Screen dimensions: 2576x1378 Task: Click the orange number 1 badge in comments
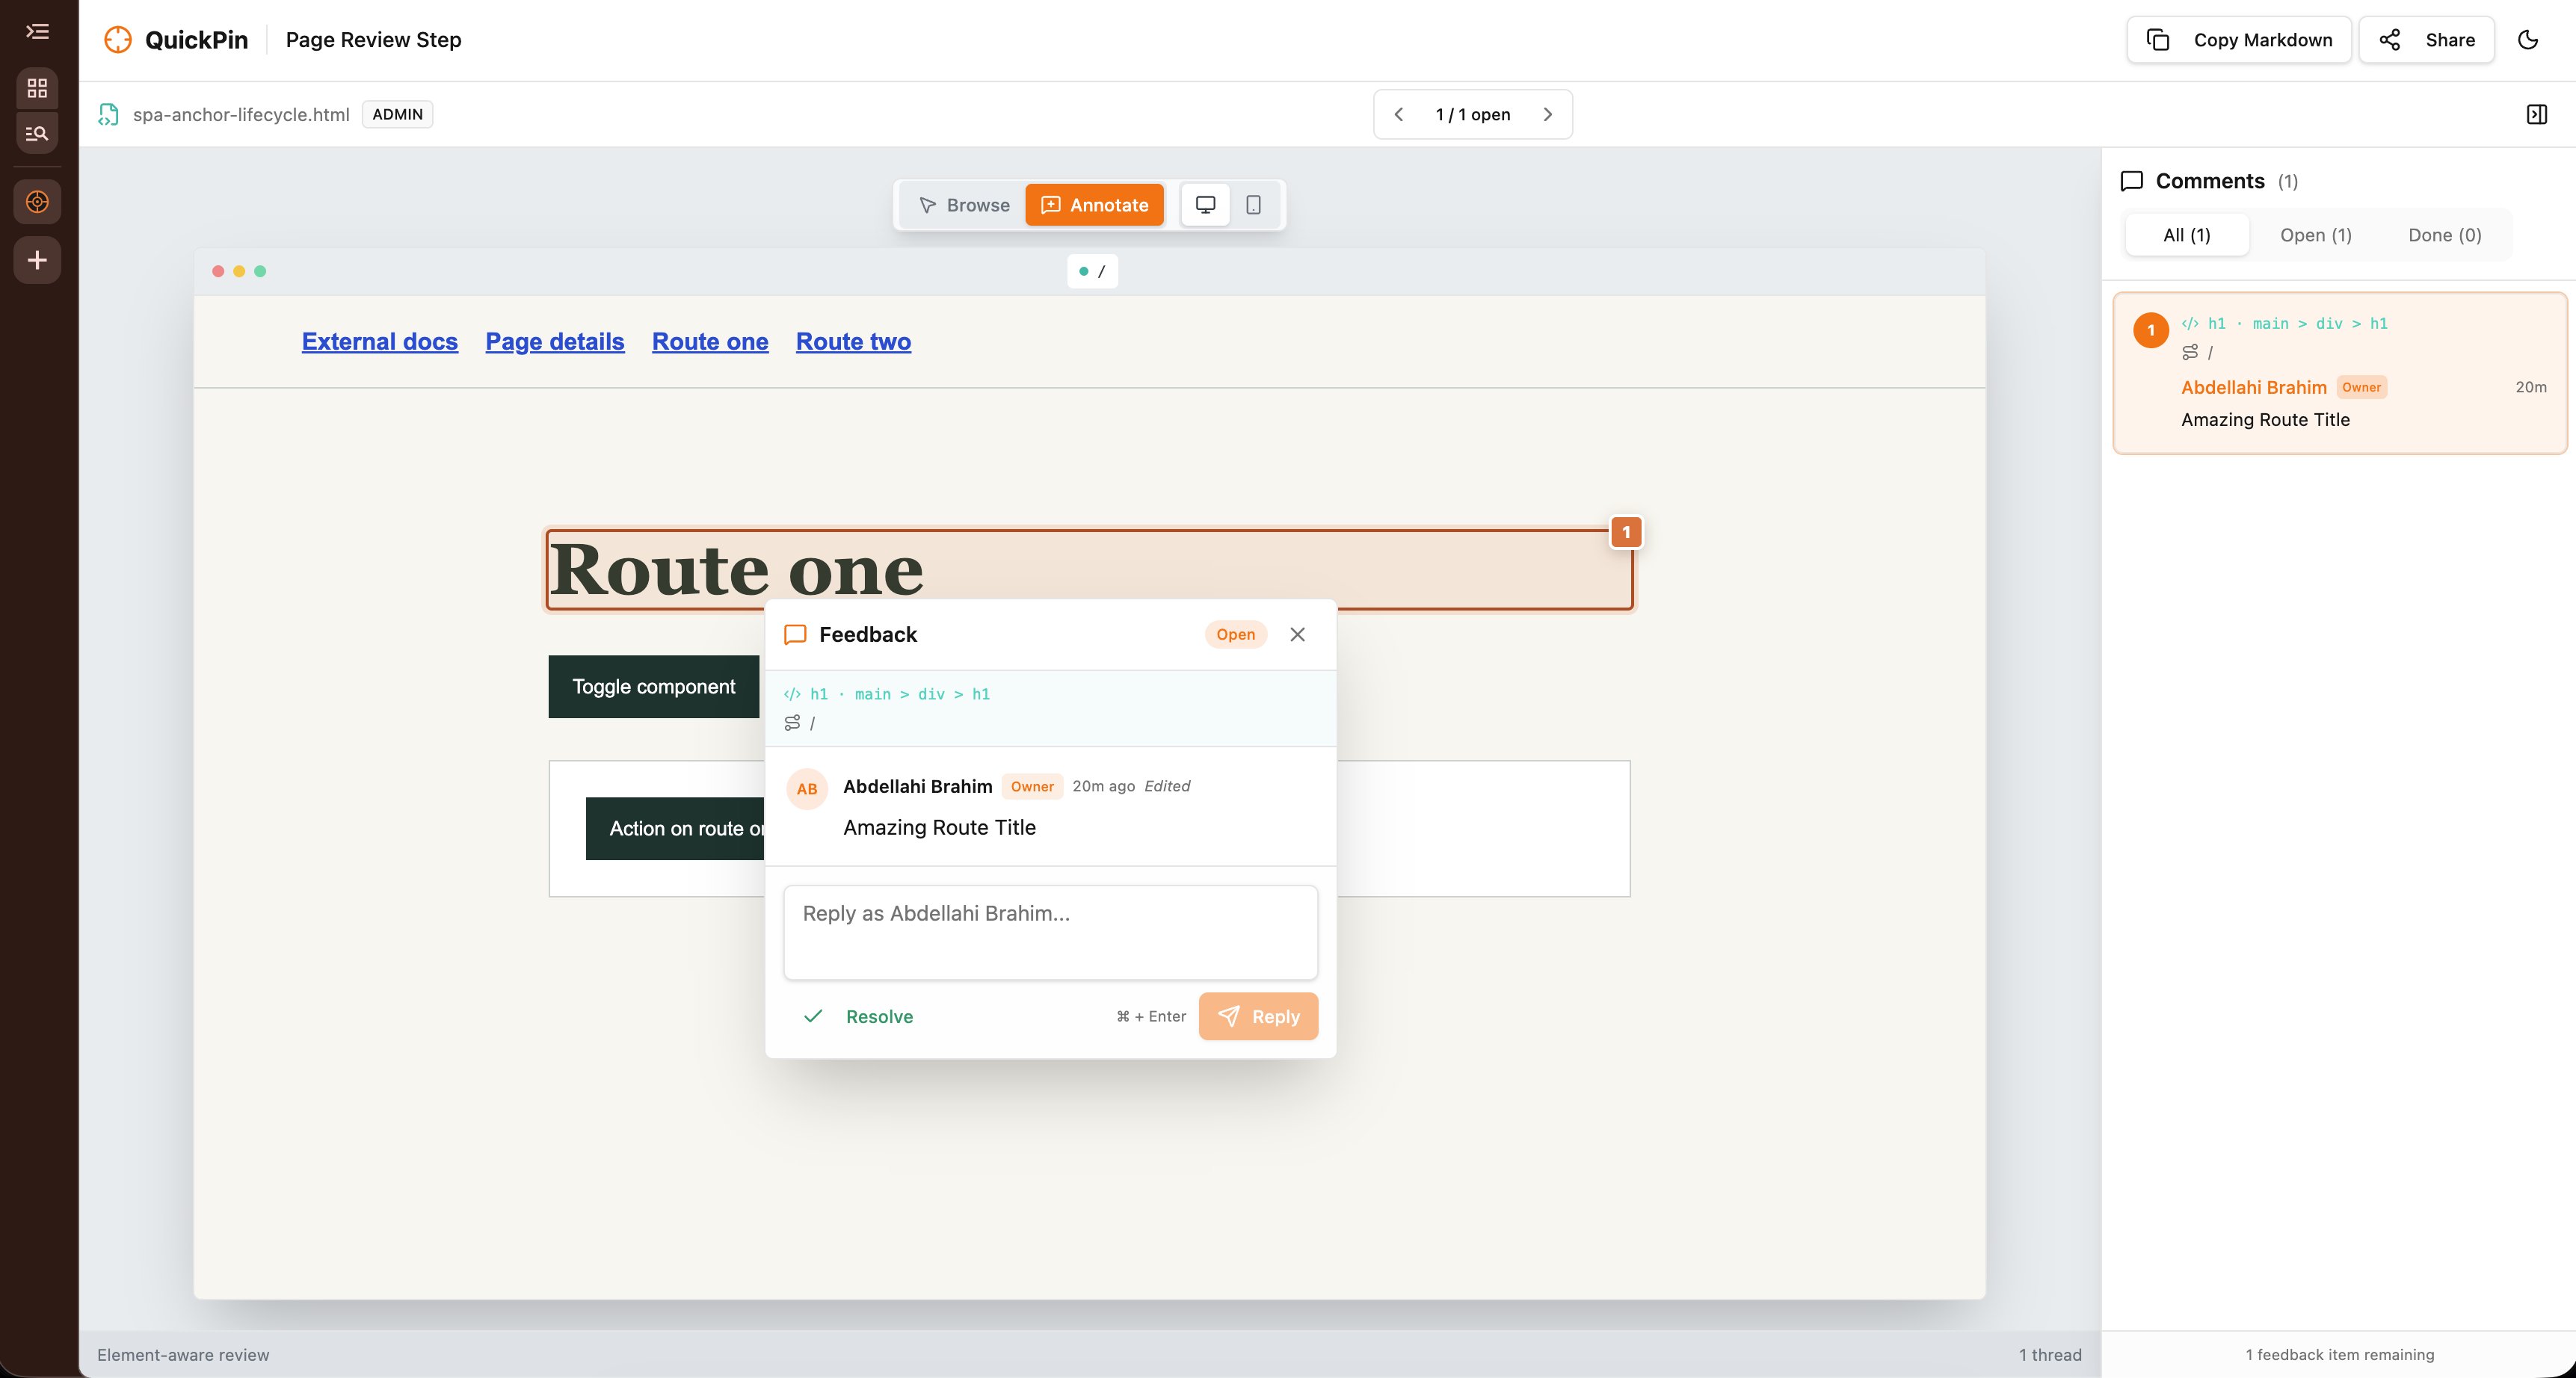click(2151, 330)
